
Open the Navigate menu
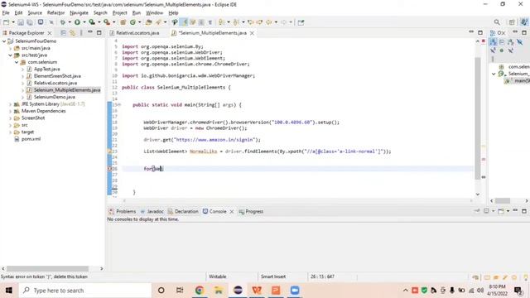(x=79, y=13)
